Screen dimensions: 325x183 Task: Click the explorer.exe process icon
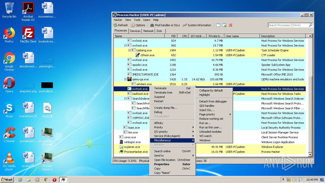click(x=121, y=147)
